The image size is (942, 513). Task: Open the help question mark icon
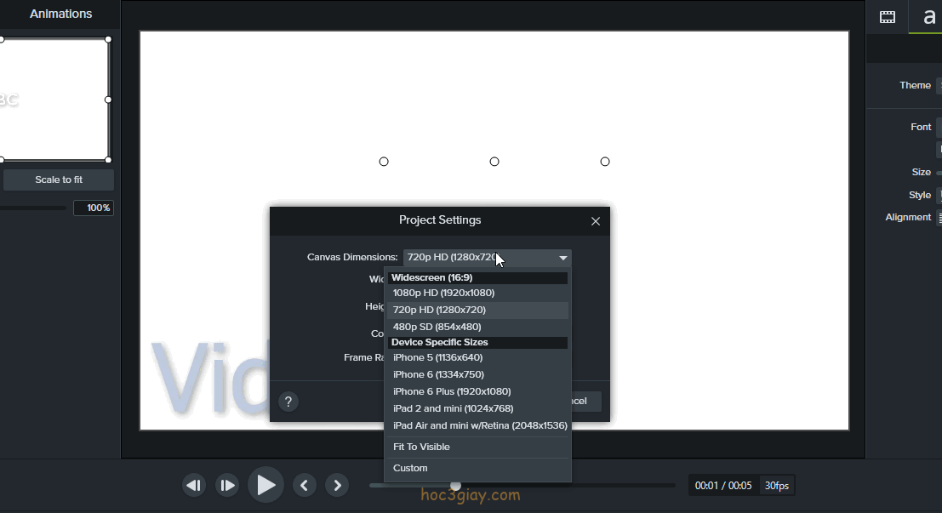[x=288, y=402]
